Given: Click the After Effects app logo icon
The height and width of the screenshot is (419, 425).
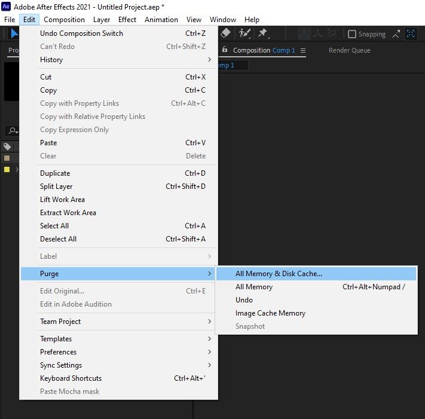Looking at the screenshot, I should 6,7.
